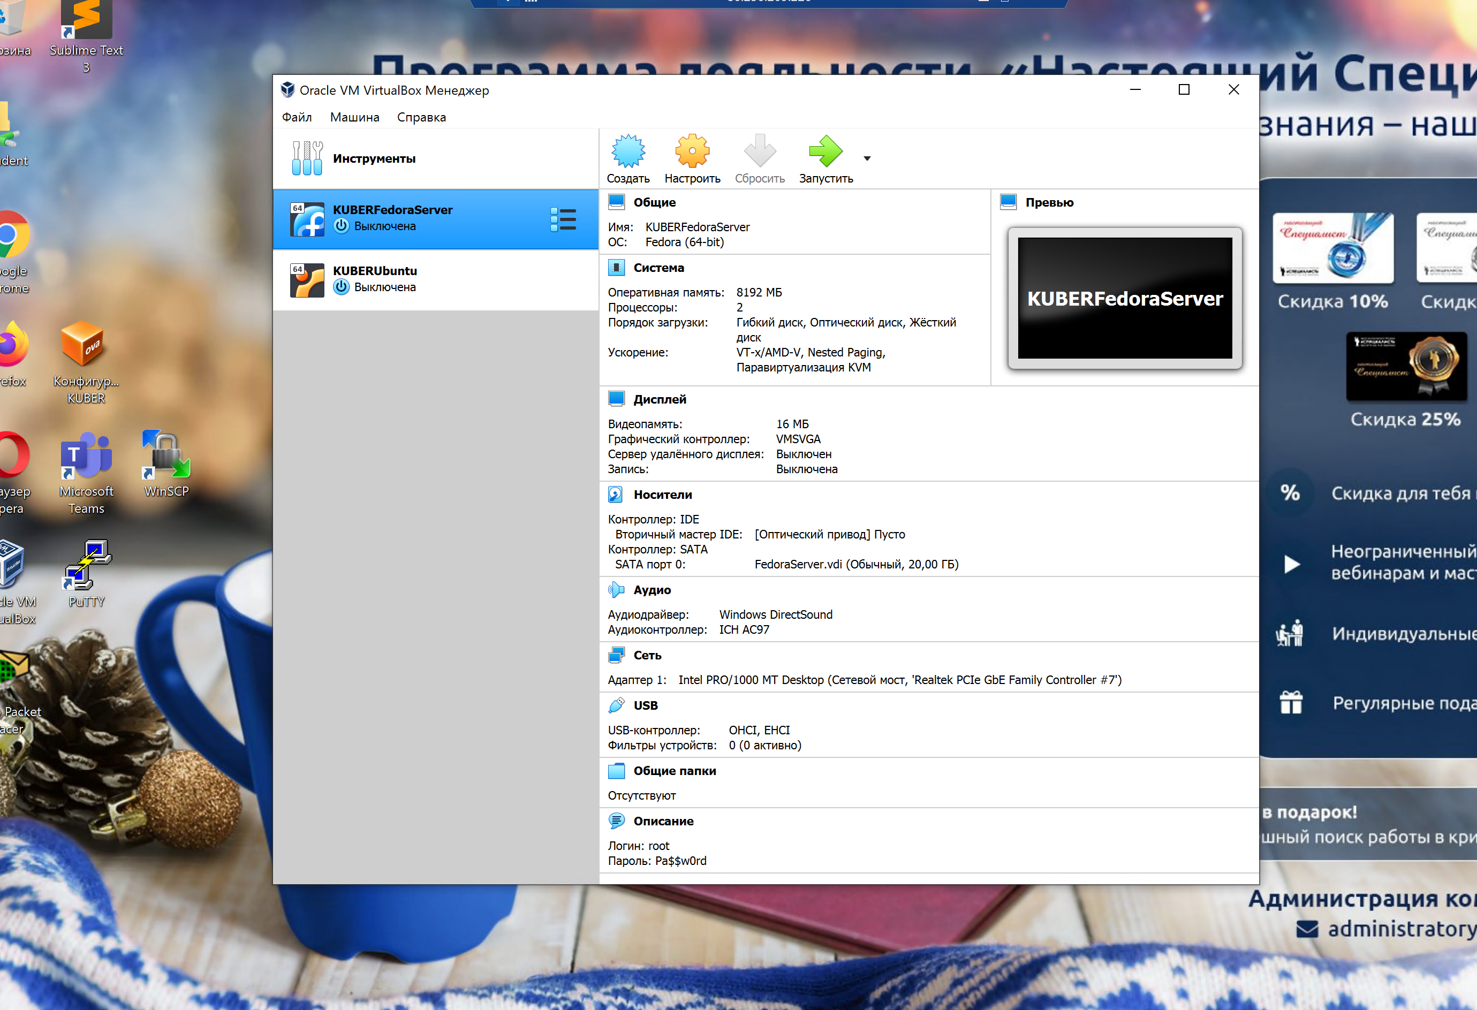
Task: Click the Создать (Create) starburst icon
Action: pyautogui.click(x=627, y=151)
